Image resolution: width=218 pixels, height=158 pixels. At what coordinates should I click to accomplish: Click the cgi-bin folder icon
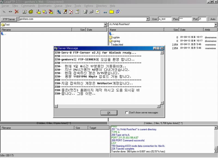pos(111,37)
